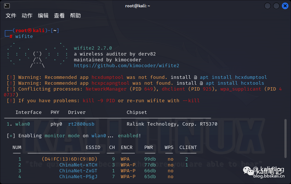Viewport: 291px width, 184px height.
Task: Click the terminal vertical scrollbar
Action: 286,138
